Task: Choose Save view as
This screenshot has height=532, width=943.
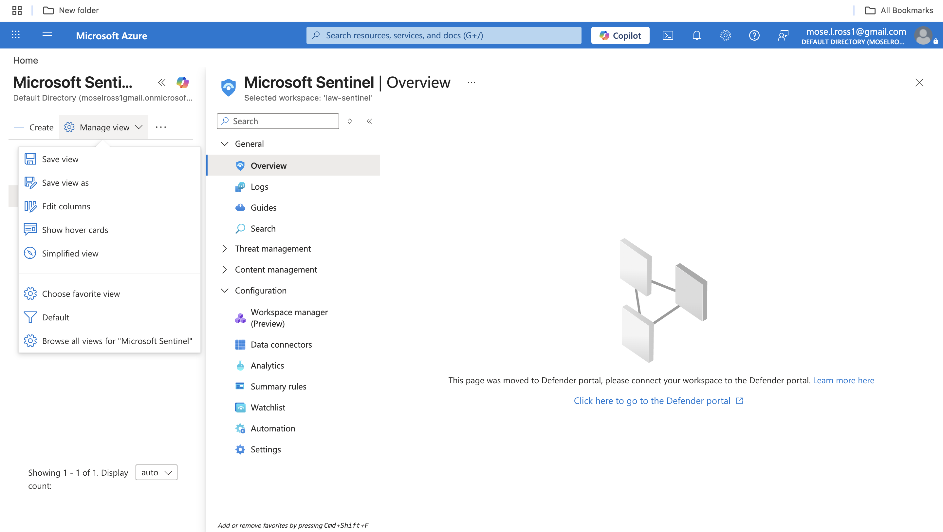Action: click(x=109, y=183)
